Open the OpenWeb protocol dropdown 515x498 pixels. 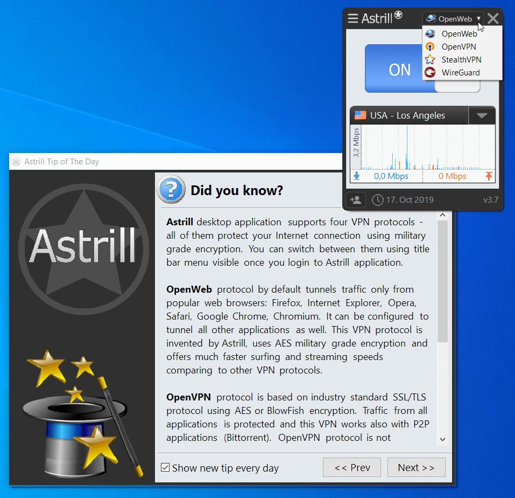[x=454, y=19]
